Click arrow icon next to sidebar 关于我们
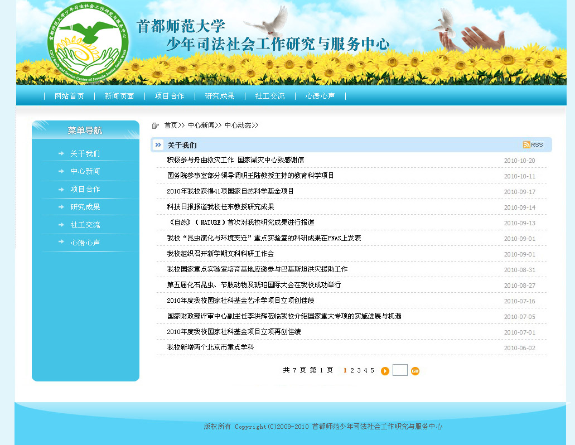Image resolution: width=575 pixels, height=445 pixels. 61,153
